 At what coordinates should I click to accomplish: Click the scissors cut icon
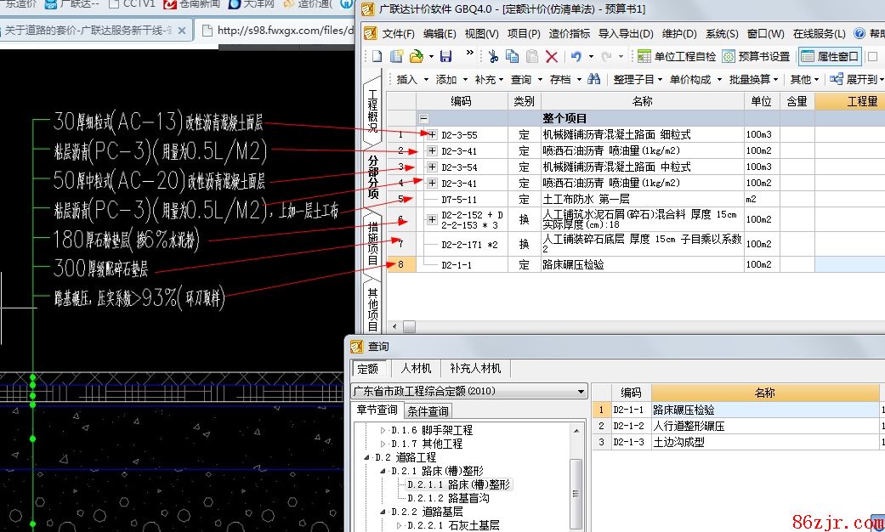(x=492, y=56)
